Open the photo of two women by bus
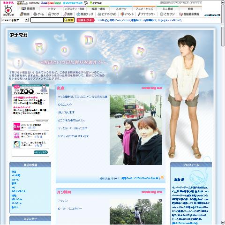The image size is (225, 225). pos(136,130)
